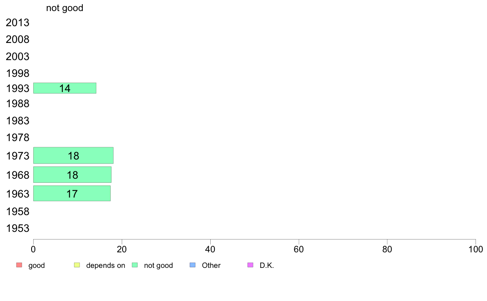Image resolution: width=487 pixels, height=301 pixels.
Task: Click the depends on legend text
Action: pyautogui.click(x=106, y=265)
